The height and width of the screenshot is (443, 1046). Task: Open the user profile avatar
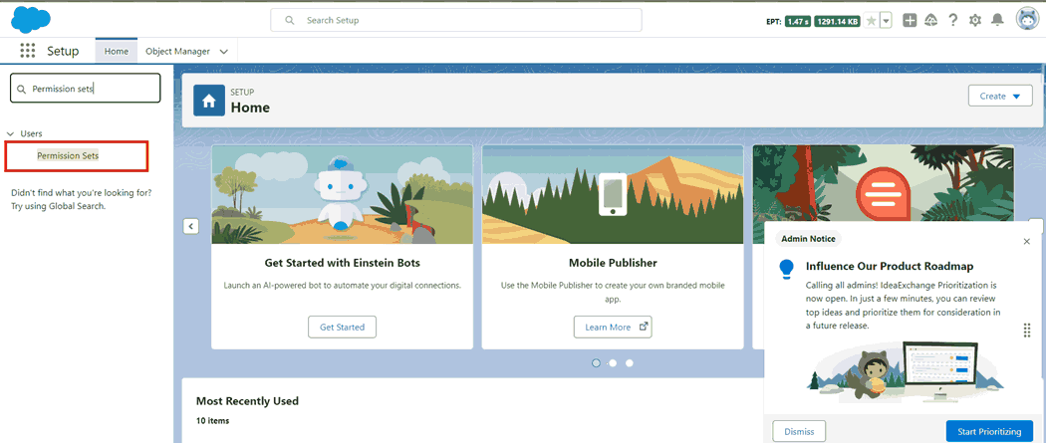[x=1027, y=19]
